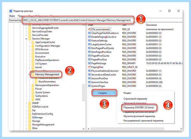
Task: Select the ClearPageFileAtShutdown value icon
Action: pos(89,33)
